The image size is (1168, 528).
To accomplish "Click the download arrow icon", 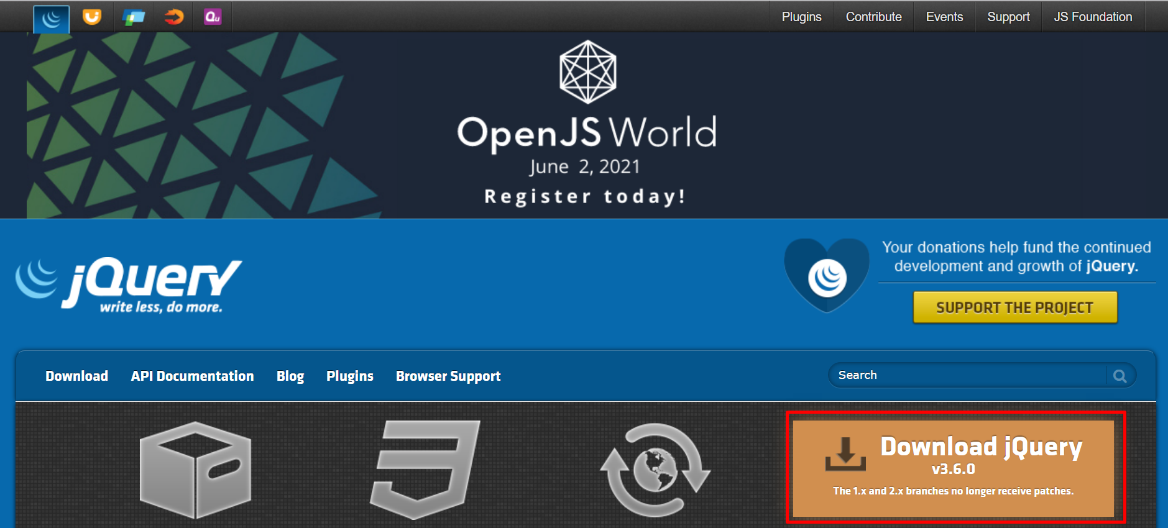I will 845,453.
